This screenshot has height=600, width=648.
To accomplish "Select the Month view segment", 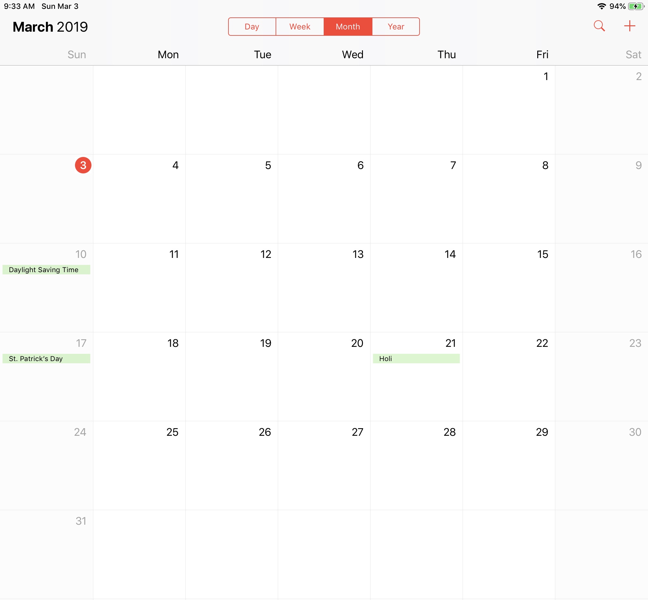I will (x=348, y=27).
